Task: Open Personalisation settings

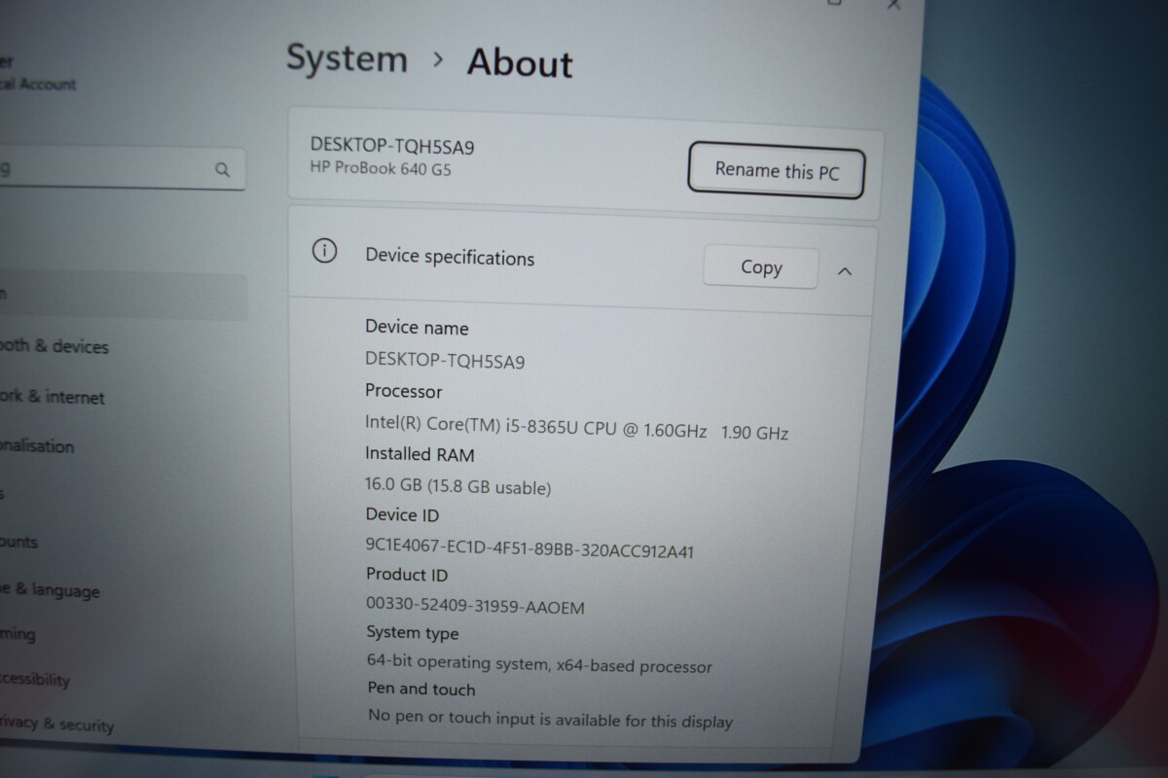Action: (38, 446)
